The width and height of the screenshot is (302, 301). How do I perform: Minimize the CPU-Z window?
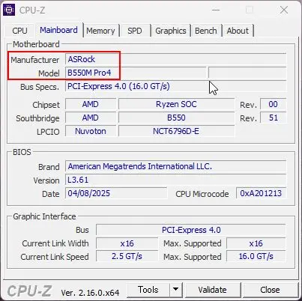click(216, 10)
